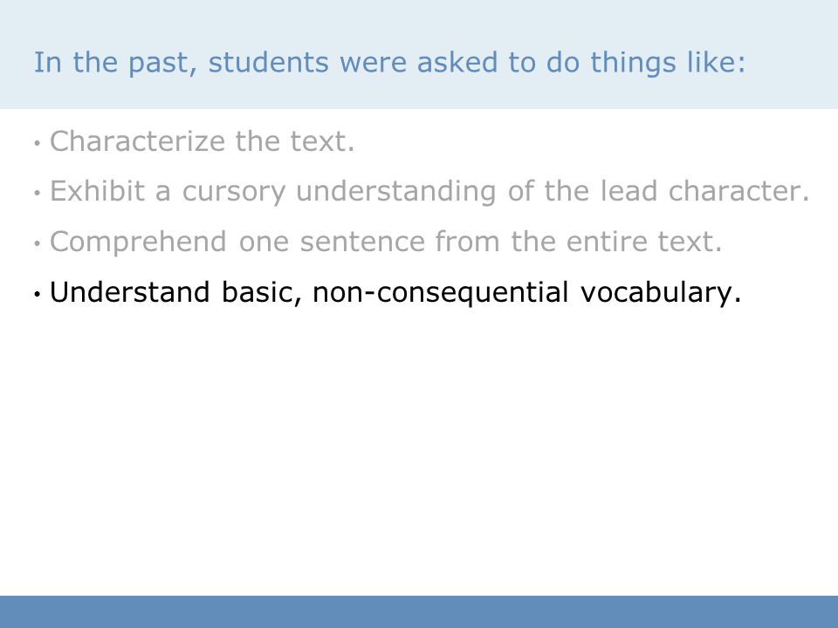Click the slide title starting "In the past"
Screen dimensions: 838x628
click(389, 63)
